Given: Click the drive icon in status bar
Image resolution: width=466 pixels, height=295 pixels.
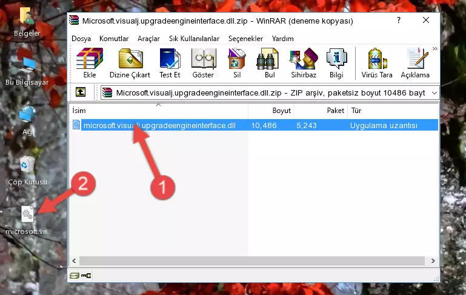Looking at the screenshot, I should tap(75, 276).
